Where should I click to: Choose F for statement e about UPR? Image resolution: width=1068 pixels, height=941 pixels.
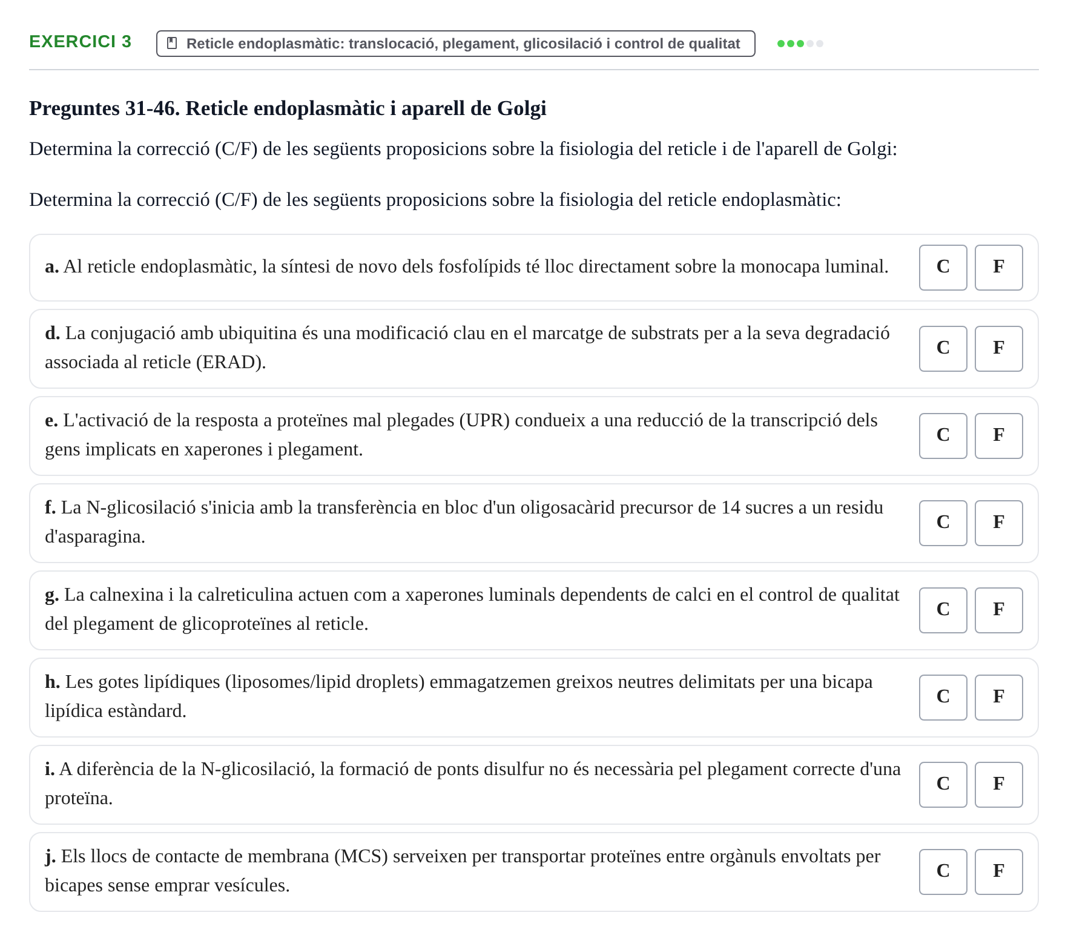[998, 436]
